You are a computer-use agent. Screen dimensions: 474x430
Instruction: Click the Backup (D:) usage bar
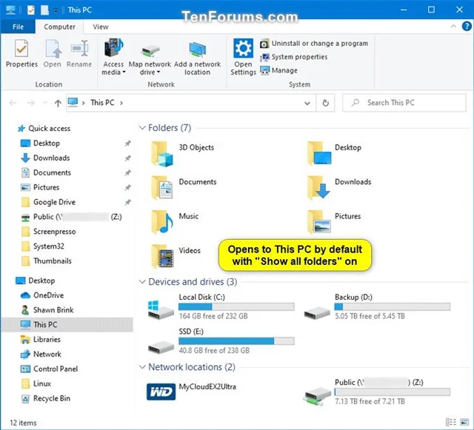392,307
